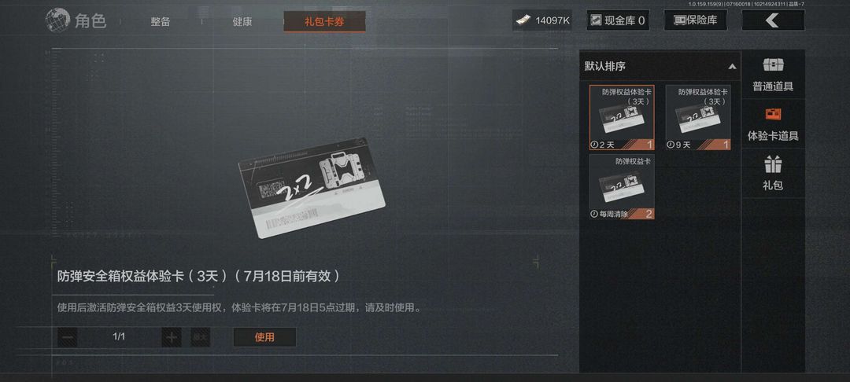Click the max quantity button
Image resolution: width=850 pixels, height=382 pixels.
[x=200, y=338]
